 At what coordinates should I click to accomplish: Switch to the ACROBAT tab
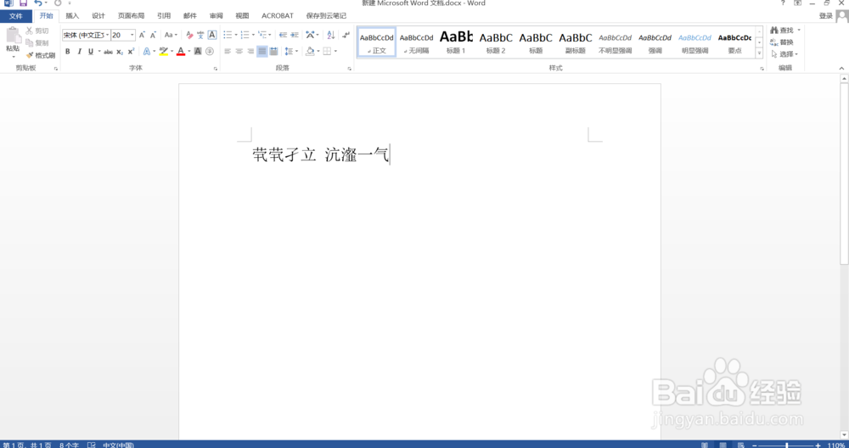(x=278, y=16)
